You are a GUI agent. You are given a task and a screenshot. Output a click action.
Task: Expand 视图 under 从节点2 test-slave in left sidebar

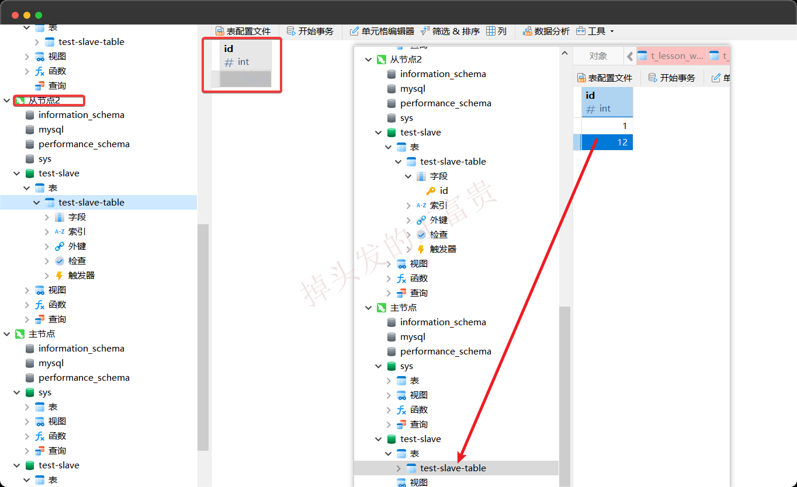coord(27,290)
